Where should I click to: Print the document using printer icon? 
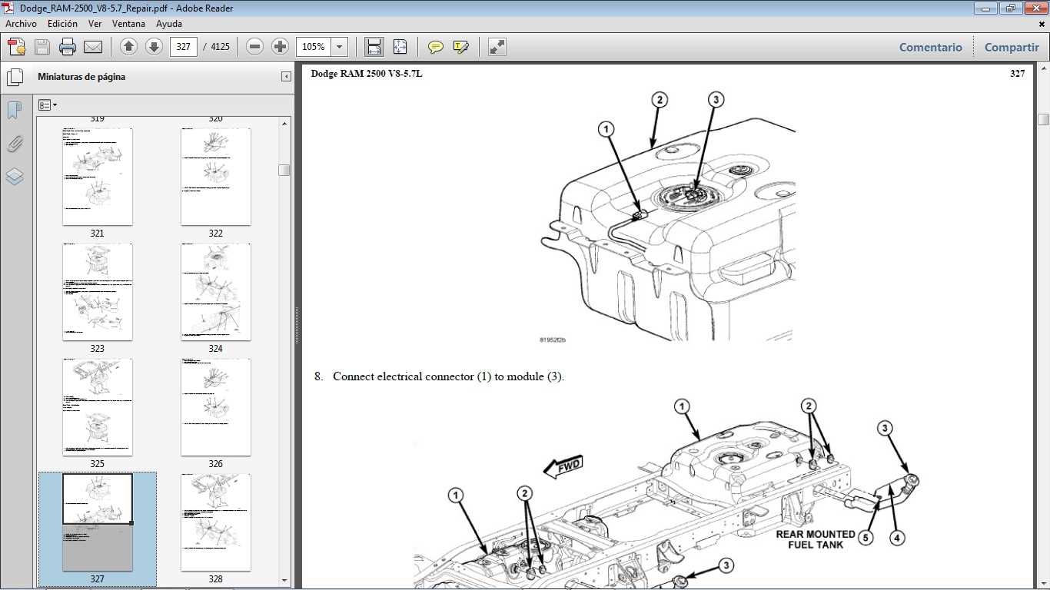pos(68,47)
